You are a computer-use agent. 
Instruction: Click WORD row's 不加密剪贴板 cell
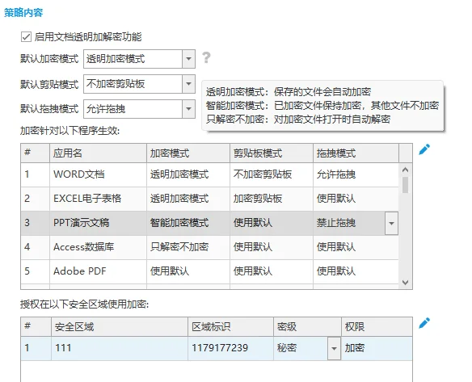click(272, 174)
